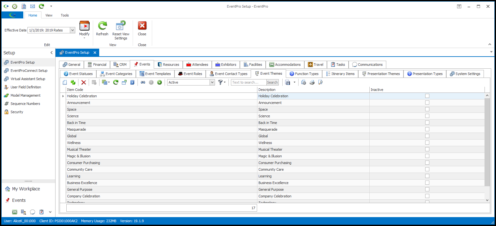
Task: Click the green refresh icon in title bar
Action: coord(41,6)
